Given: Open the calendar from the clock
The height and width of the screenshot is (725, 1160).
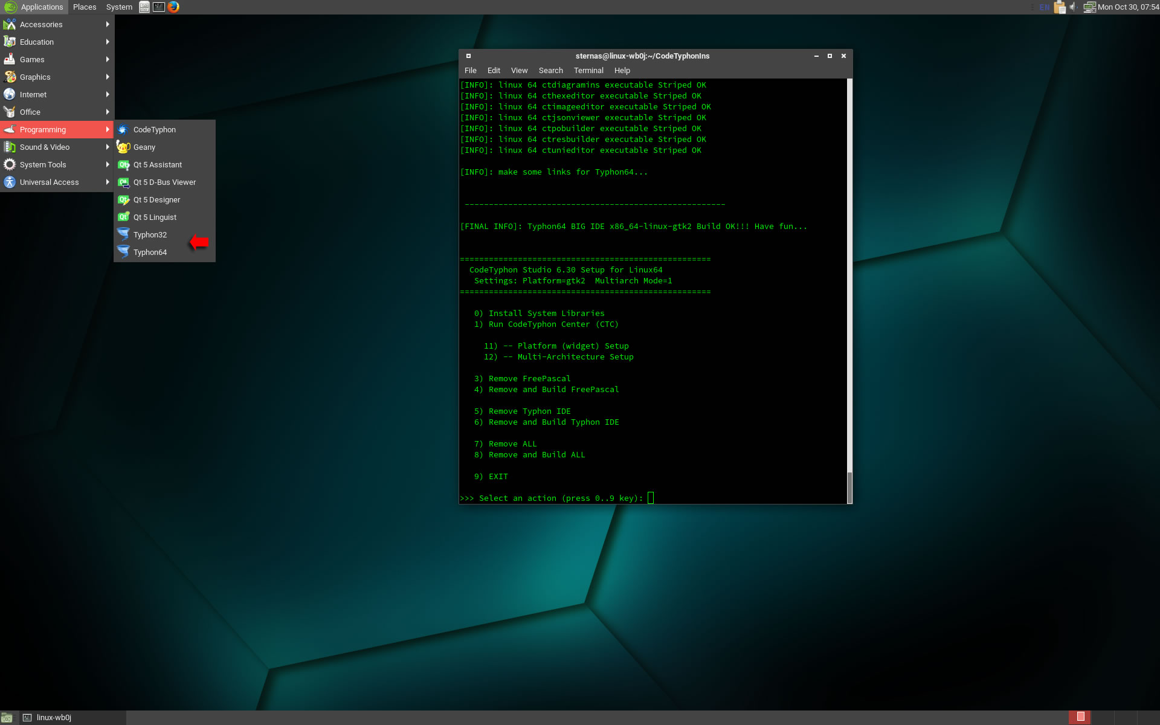Looking at the screenshot, I should [x=1128, y=7].
